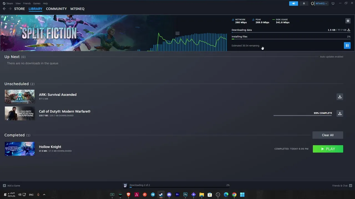Screen dimensions: 355x199
Task: Click the PEAK 269.9 Mbps stat
Action: coord(261,21)
